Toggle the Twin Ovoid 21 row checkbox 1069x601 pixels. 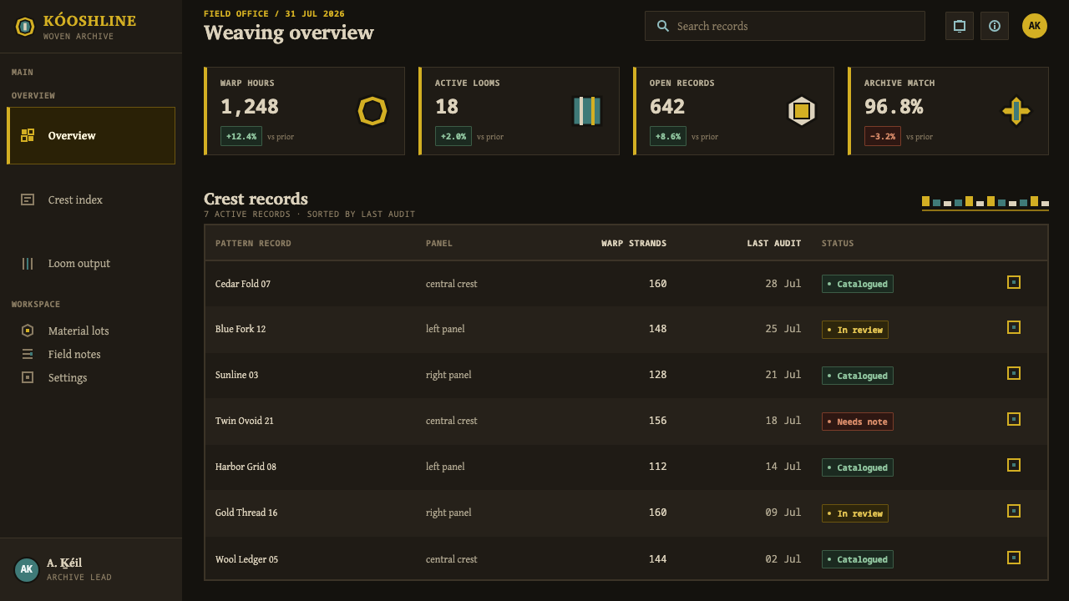pos(1014,419)
